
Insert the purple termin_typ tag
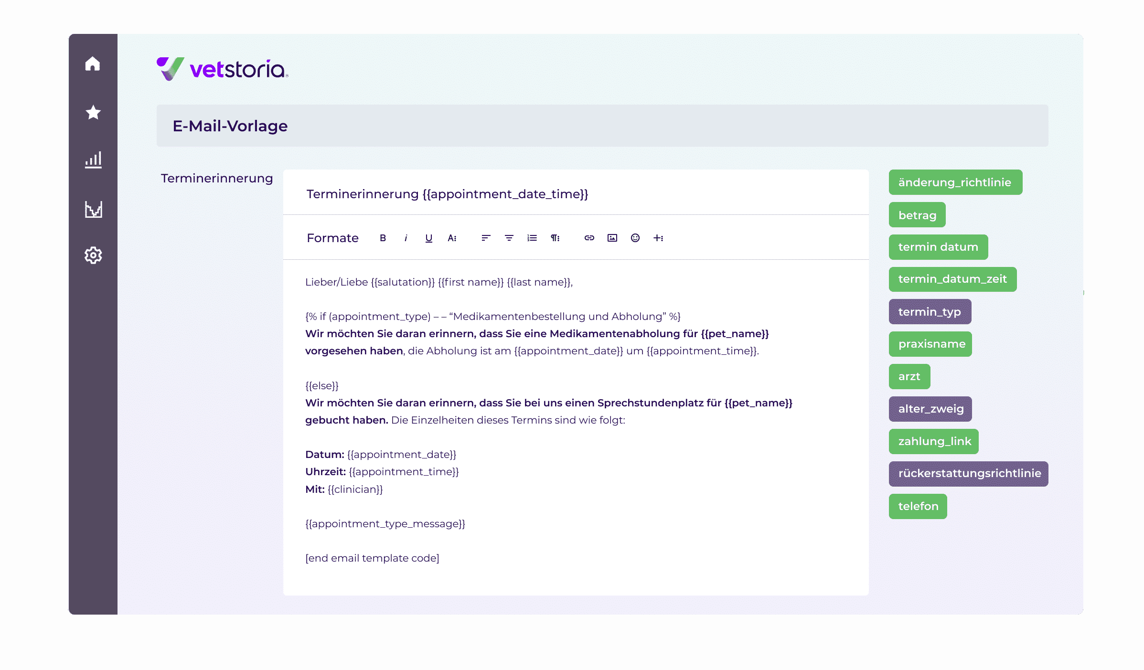[930, 311]
